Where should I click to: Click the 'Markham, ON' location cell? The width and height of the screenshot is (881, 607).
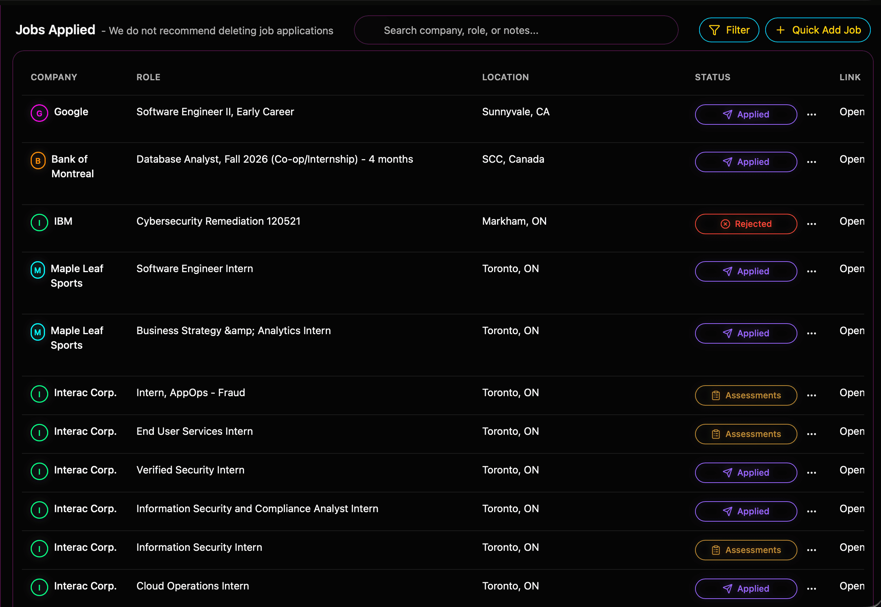coord(514,221)
